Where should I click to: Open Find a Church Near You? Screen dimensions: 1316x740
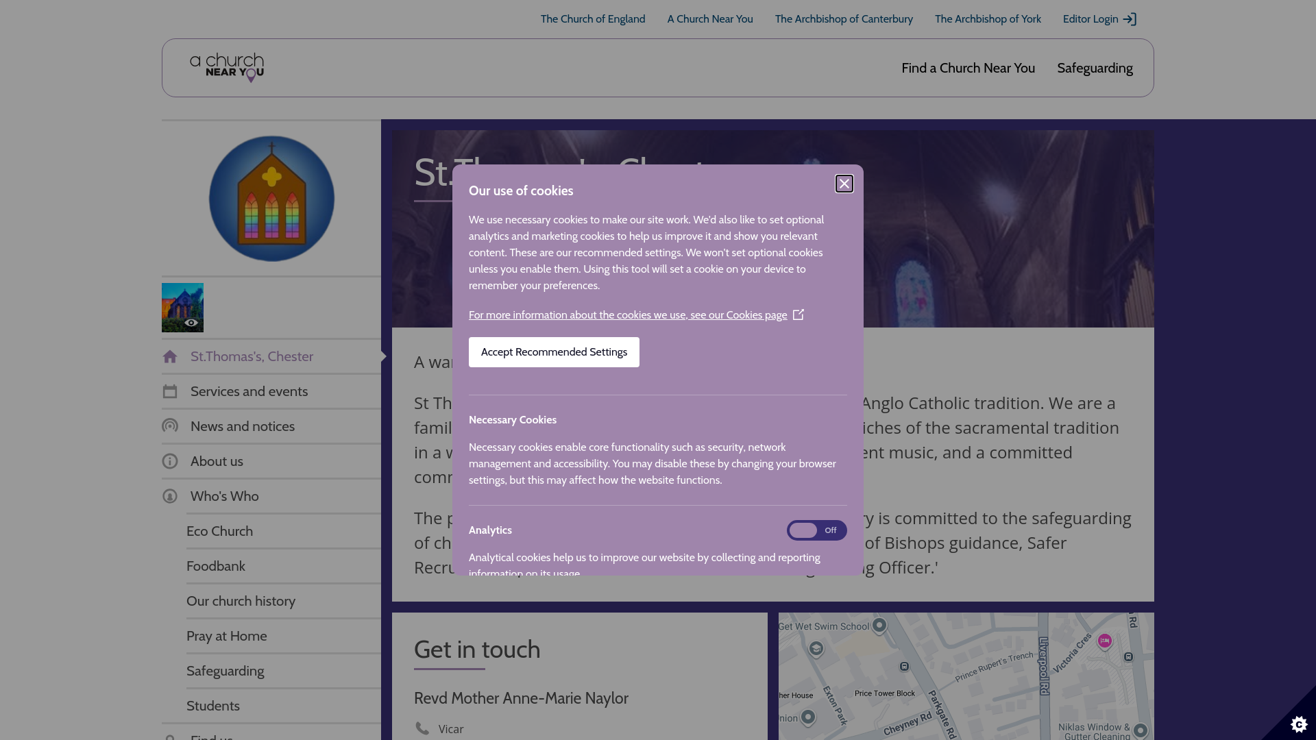968,68
